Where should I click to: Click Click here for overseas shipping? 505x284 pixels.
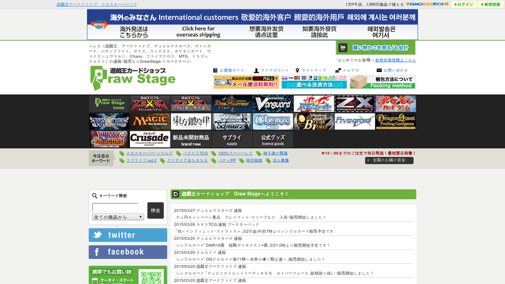tap(198, 32)
